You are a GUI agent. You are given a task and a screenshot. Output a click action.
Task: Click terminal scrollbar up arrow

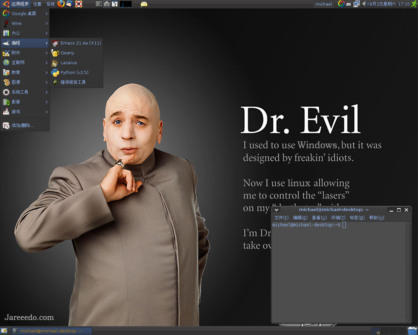[x=408, y=224]
